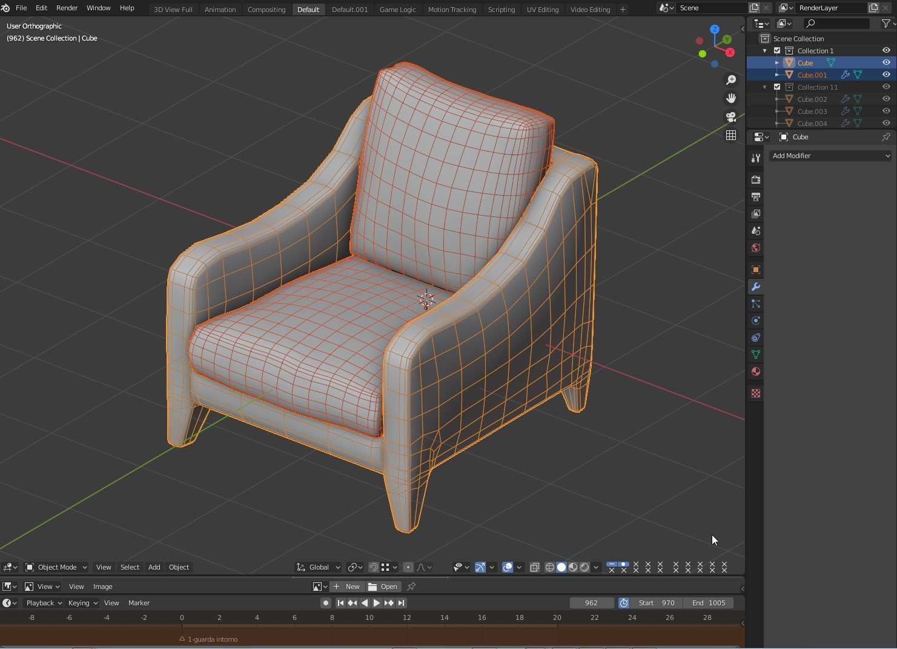This screenshot has height=649, width=897.
Task: Switch orthographic/perspective grid icon
Action: point(731,135)
